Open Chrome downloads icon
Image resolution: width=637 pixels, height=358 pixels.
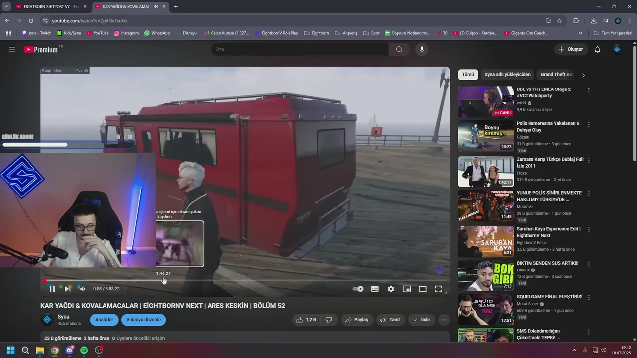pos(594,21)
